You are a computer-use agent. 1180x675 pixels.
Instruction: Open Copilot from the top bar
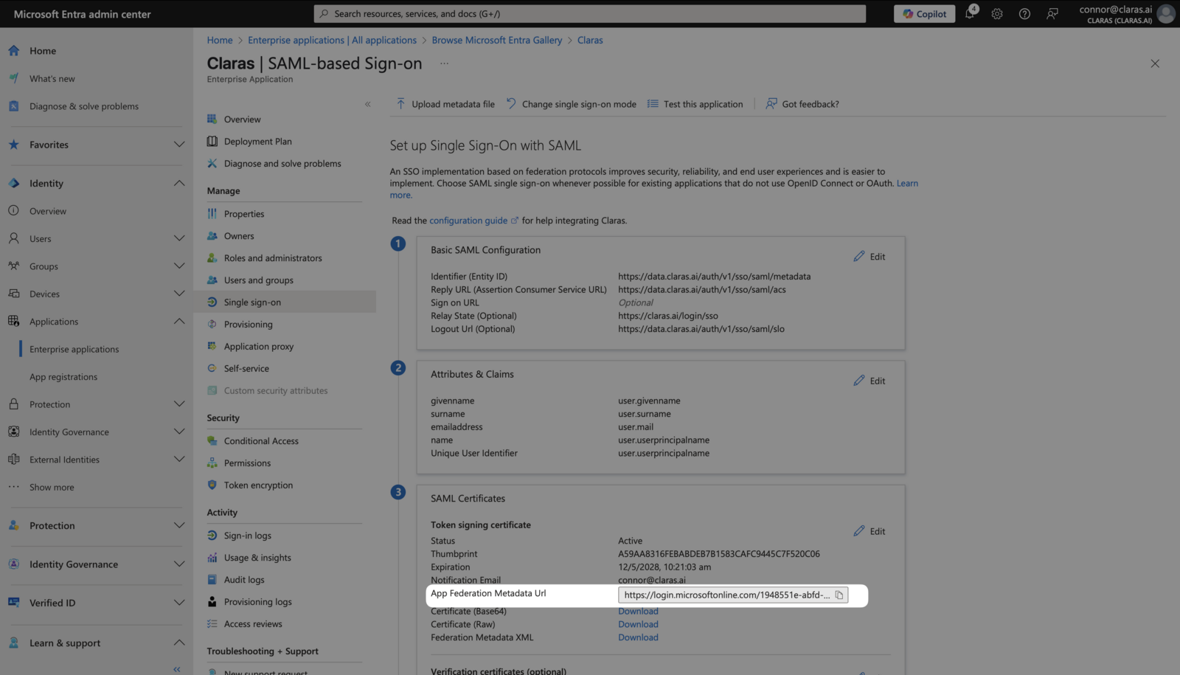pos(925,13)
